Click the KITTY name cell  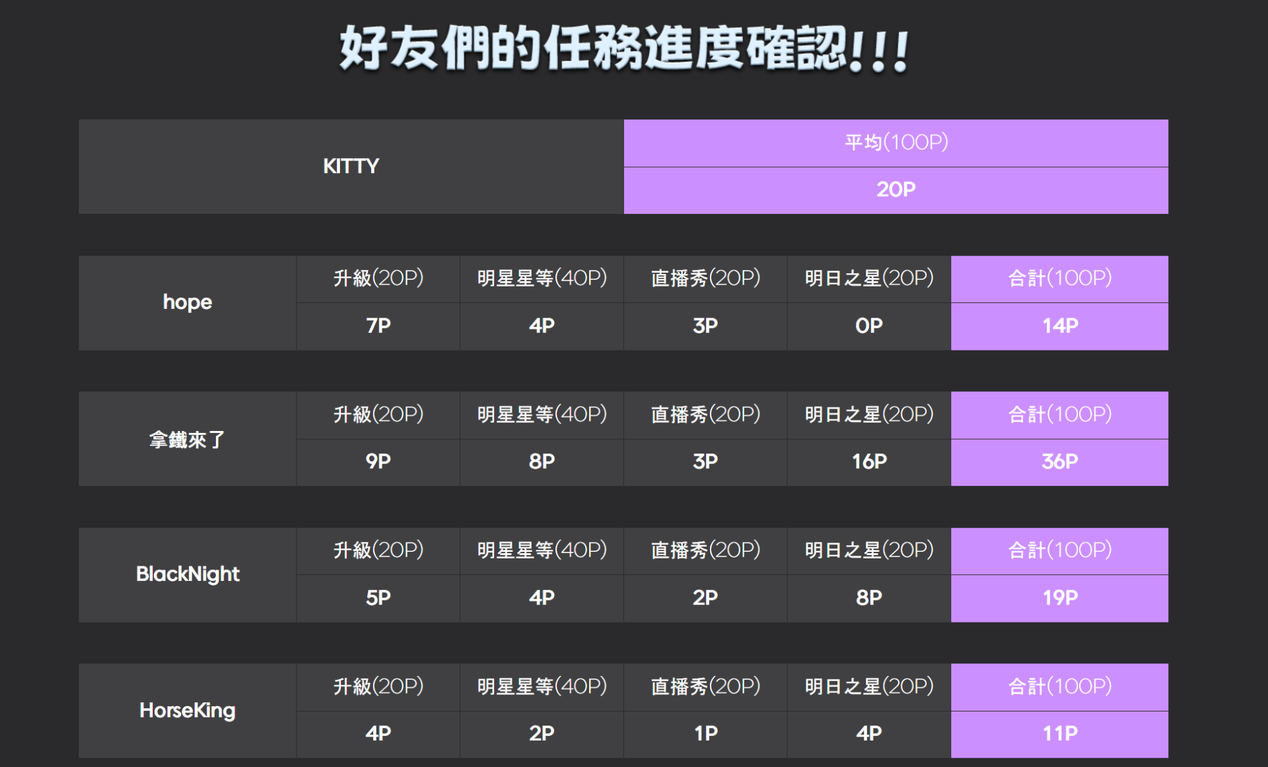click(351, 166)
